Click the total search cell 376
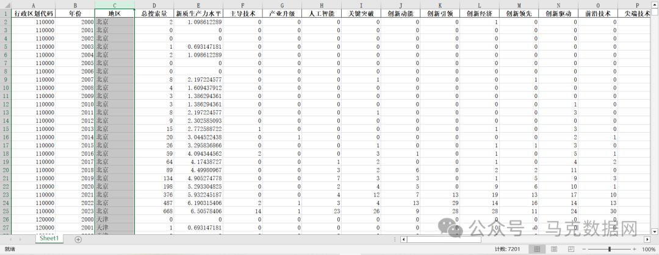This screenshot has width=659, height=255. 154,195
